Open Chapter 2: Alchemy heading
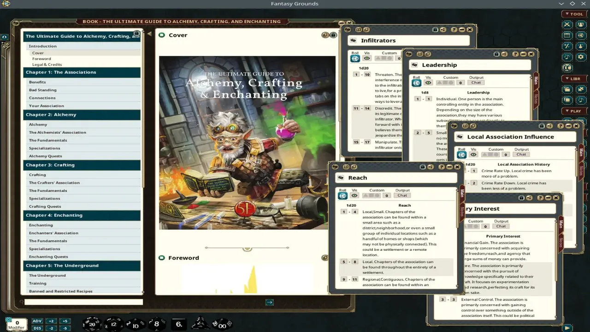Screen dimensions: 590x332 pyautogui.click(x=82, y=115)
